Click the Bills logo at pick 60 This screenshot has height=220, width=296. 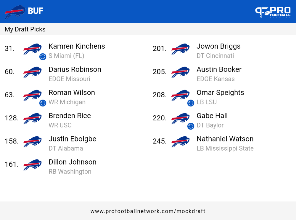(x=33, y=72)
